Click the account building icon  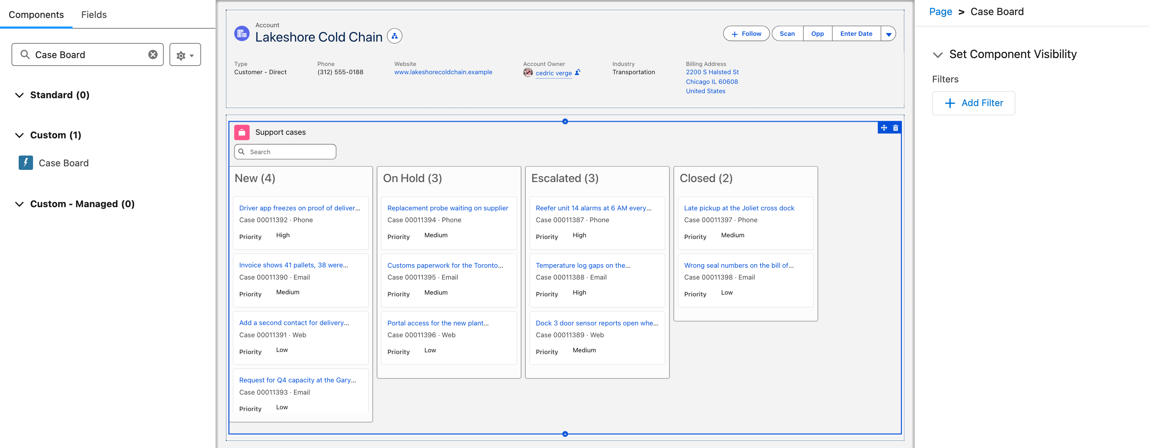(x=242, y=33)
